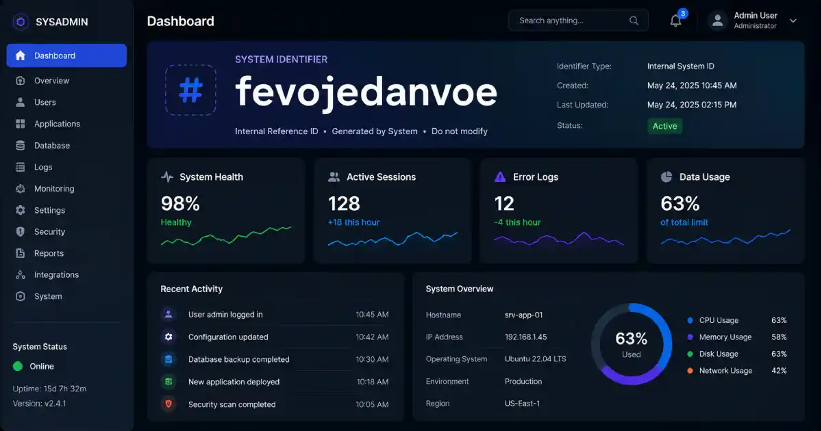This screenshot has height=431, width=822.
Task: Click the Error Logs purple sparkline chart
Action: [559, 238]
